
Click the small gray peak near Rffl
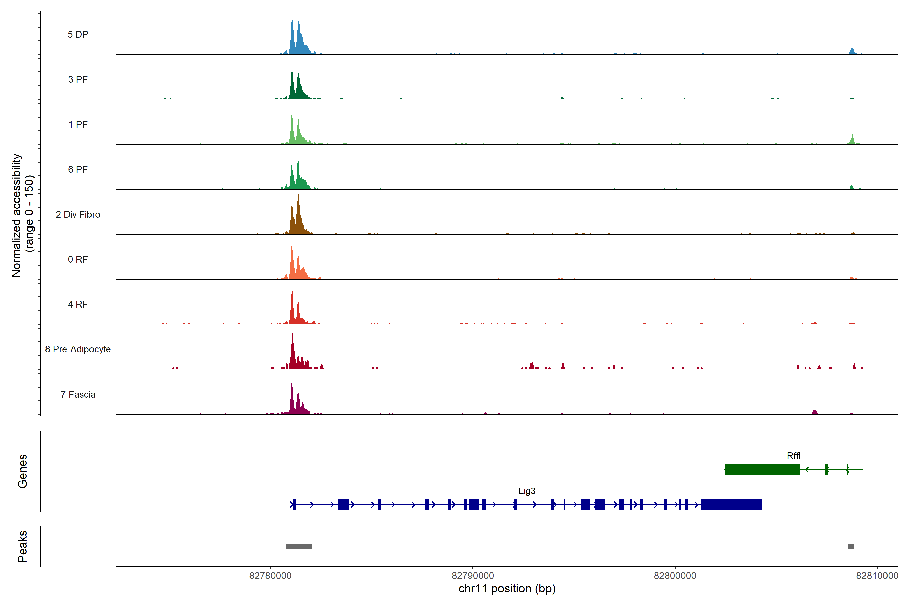coord(851,546)
